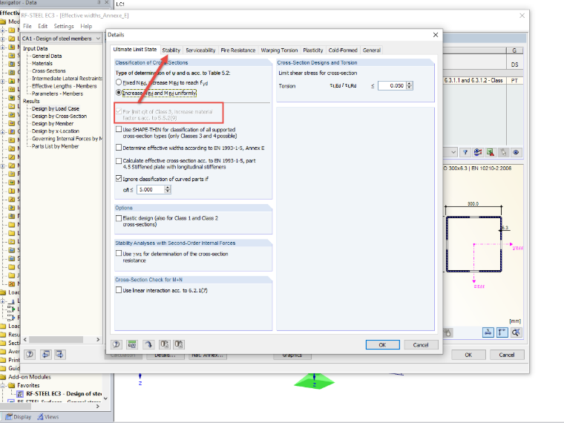Click OK in the Details dialog
564x423 pixels.
click(x=382, y=345)
